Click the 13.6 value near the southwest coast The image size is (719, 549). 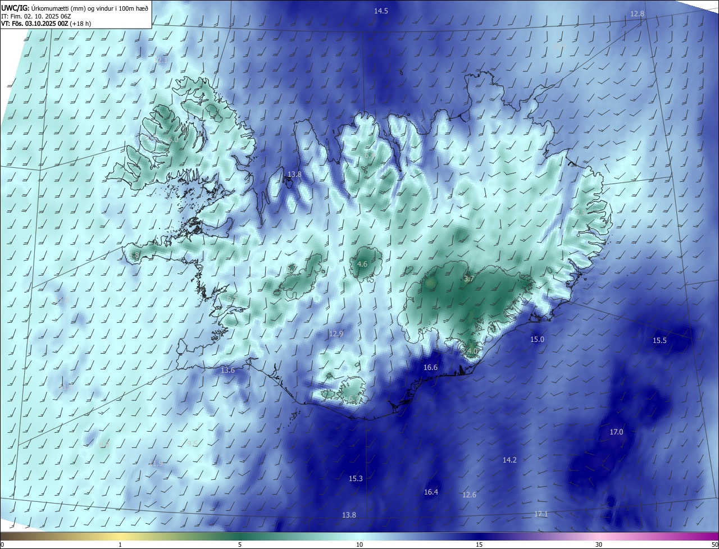coord(227,370)
